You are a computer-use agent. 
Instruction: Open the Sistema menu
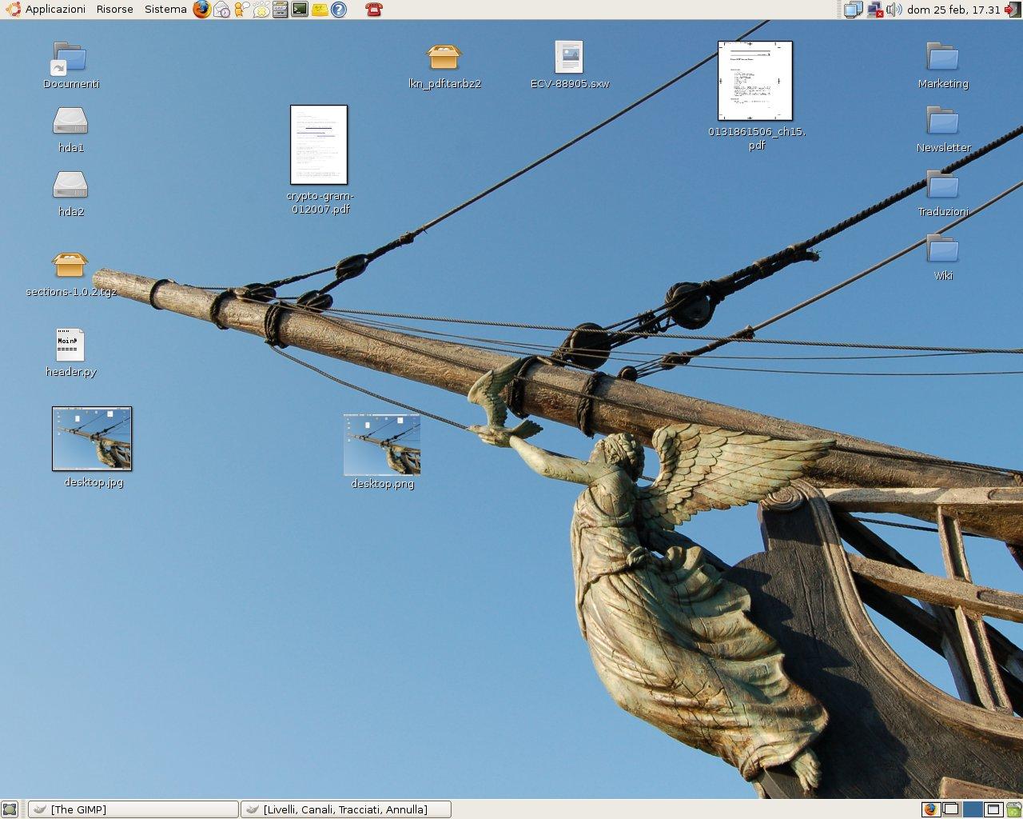[165, 10]
